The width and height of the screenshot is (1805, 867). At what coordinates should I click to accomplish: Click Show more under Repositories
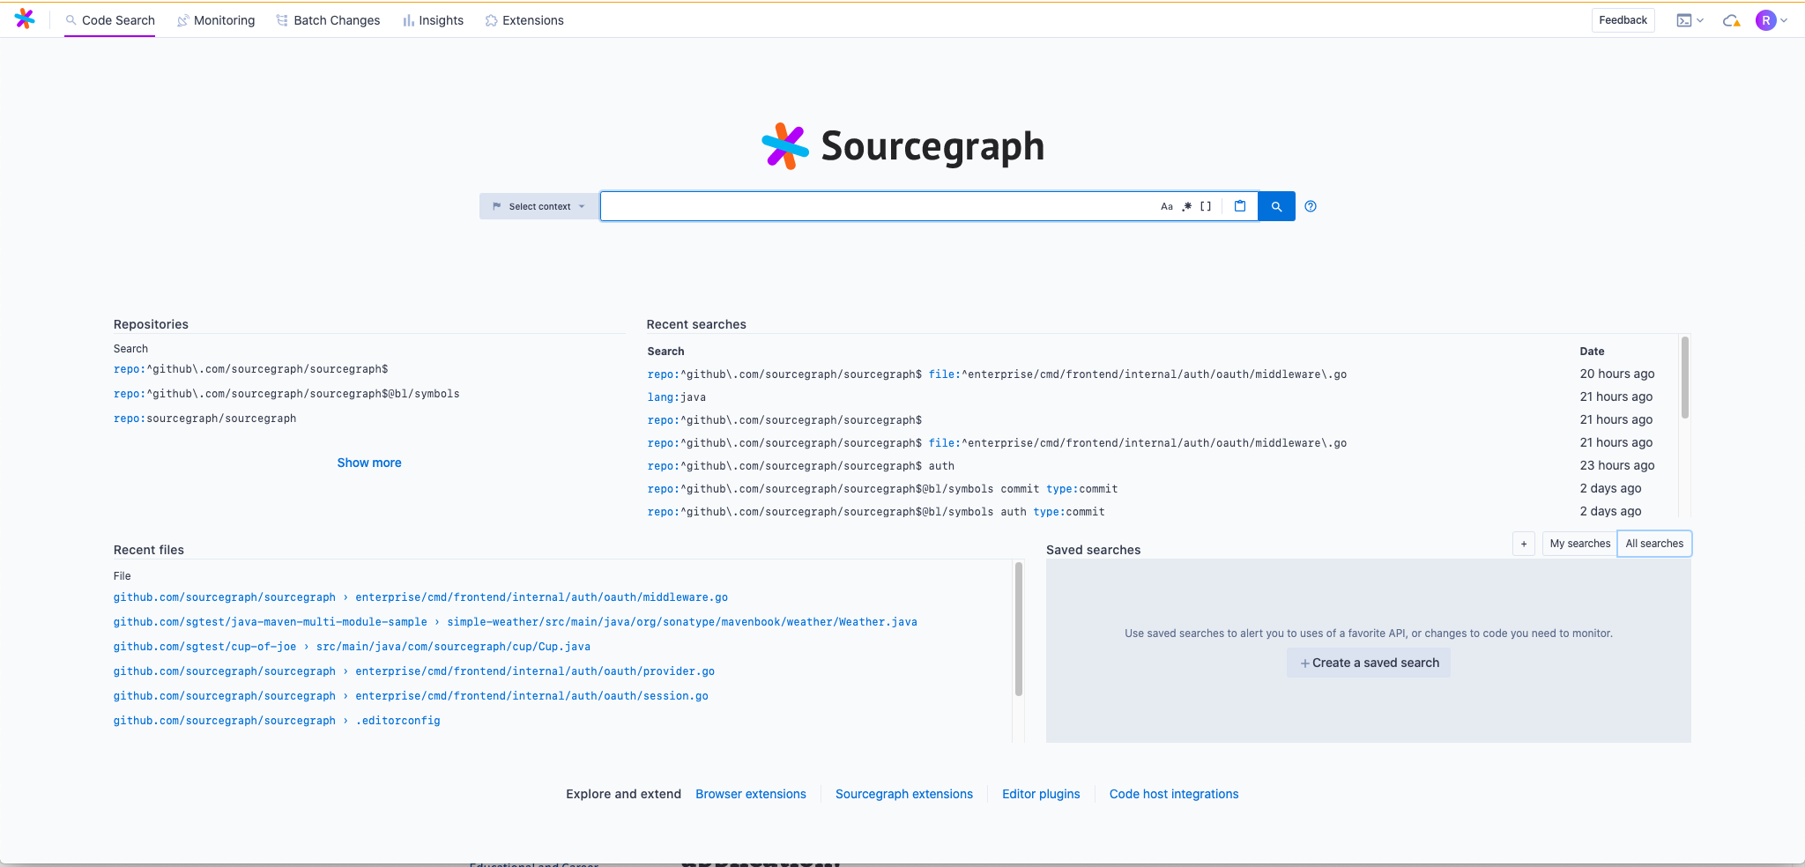click(x=369, y=463)
